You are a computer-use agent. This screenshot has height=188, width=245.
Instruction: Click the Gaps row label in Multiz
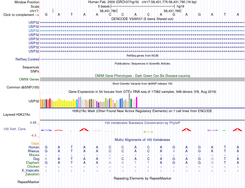point(35,143)
